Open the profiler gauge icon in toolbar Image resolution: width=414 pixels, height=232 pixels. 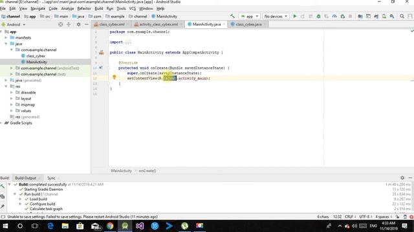point(334,16)
